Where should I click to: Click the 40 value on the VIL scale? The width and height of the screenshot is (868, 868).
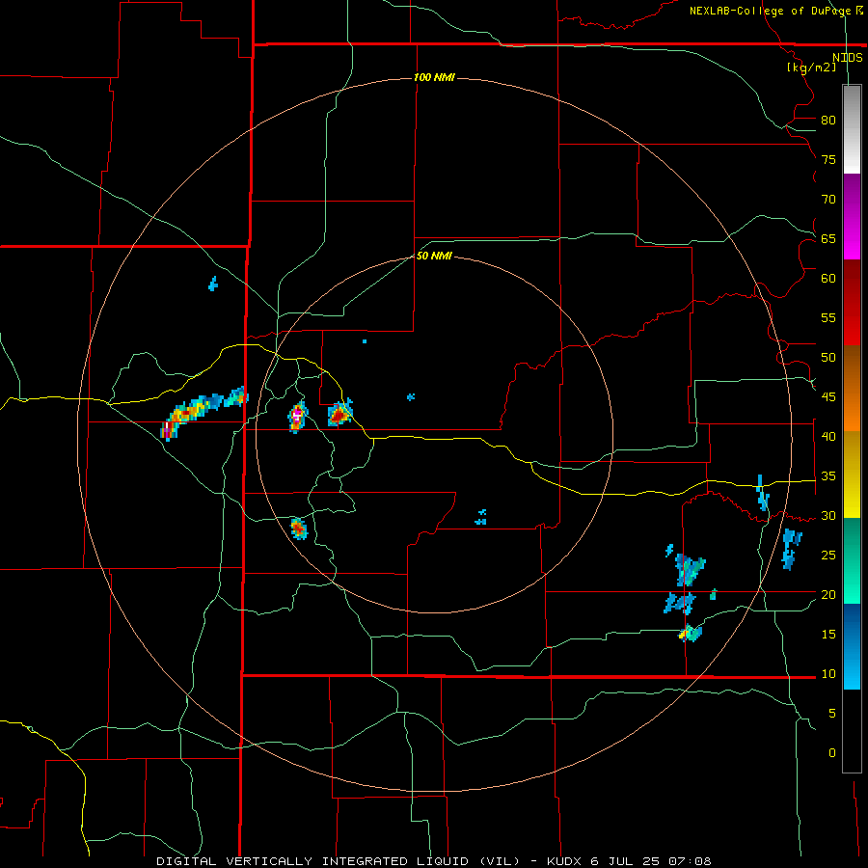click(x=828, y=437)
